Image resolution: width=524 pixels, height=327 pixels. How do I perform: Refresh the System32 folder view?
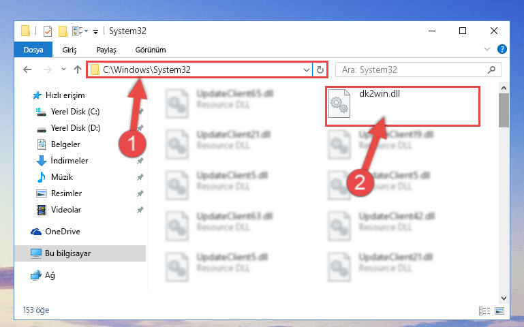point(320,69)
